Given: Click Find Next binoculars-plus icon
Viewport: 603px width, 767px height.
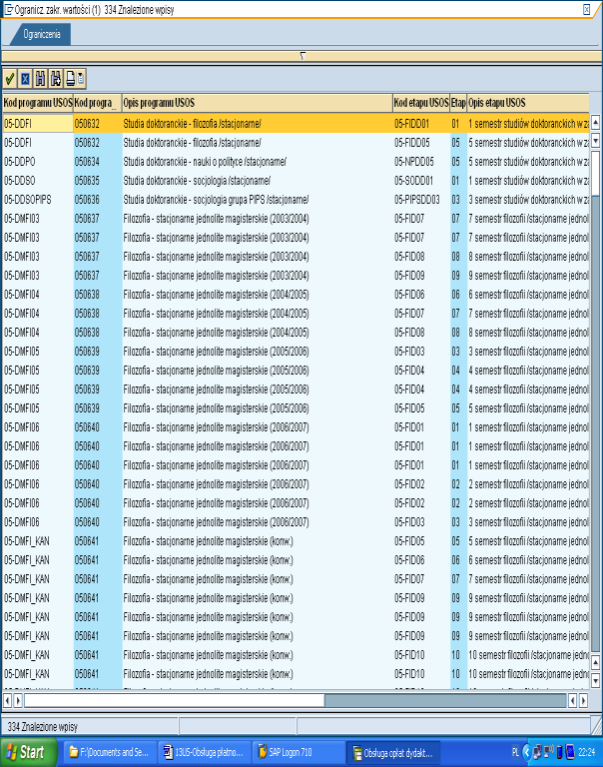Looking at the screenshot, I should pos(56,78).
